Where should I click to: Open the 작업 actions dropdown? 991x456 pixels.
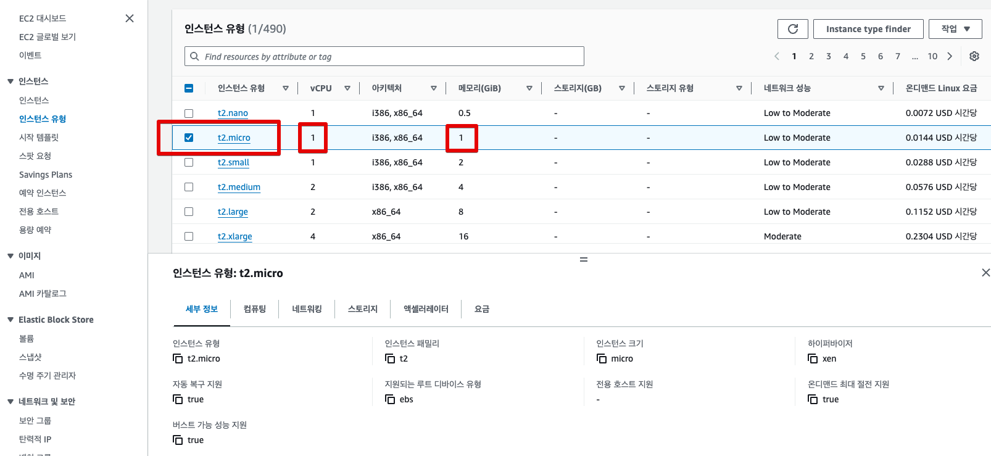coord(955,29)
